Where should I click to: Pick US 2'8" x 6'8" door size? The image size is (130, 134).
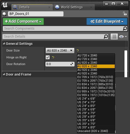[96, 109]
